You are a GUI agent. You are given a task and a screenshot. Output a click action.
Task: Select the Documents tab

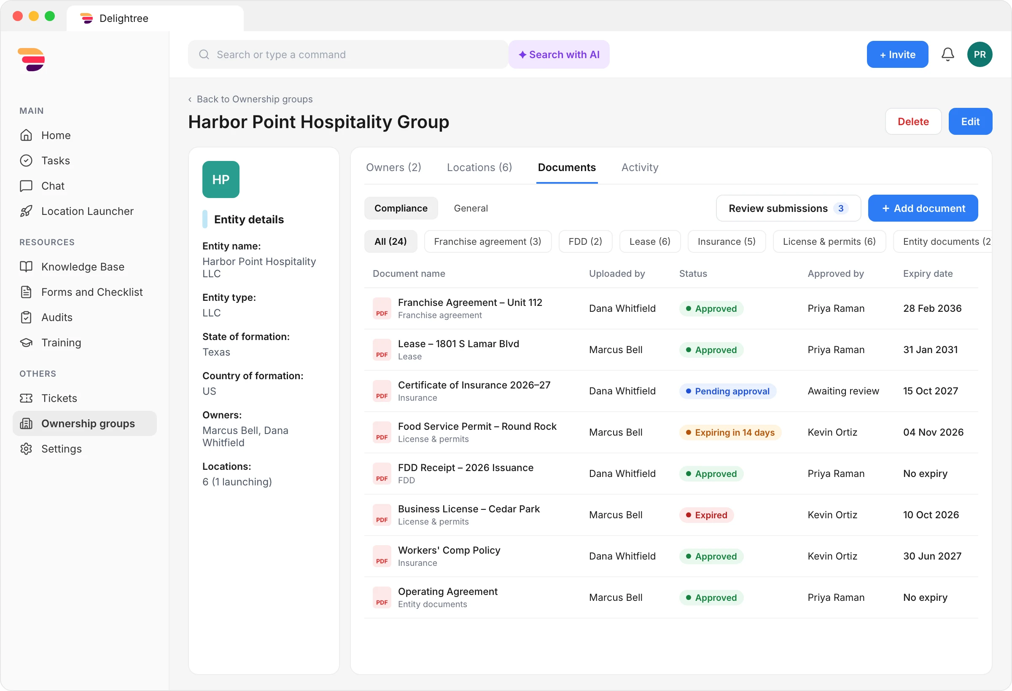point(567,168)
